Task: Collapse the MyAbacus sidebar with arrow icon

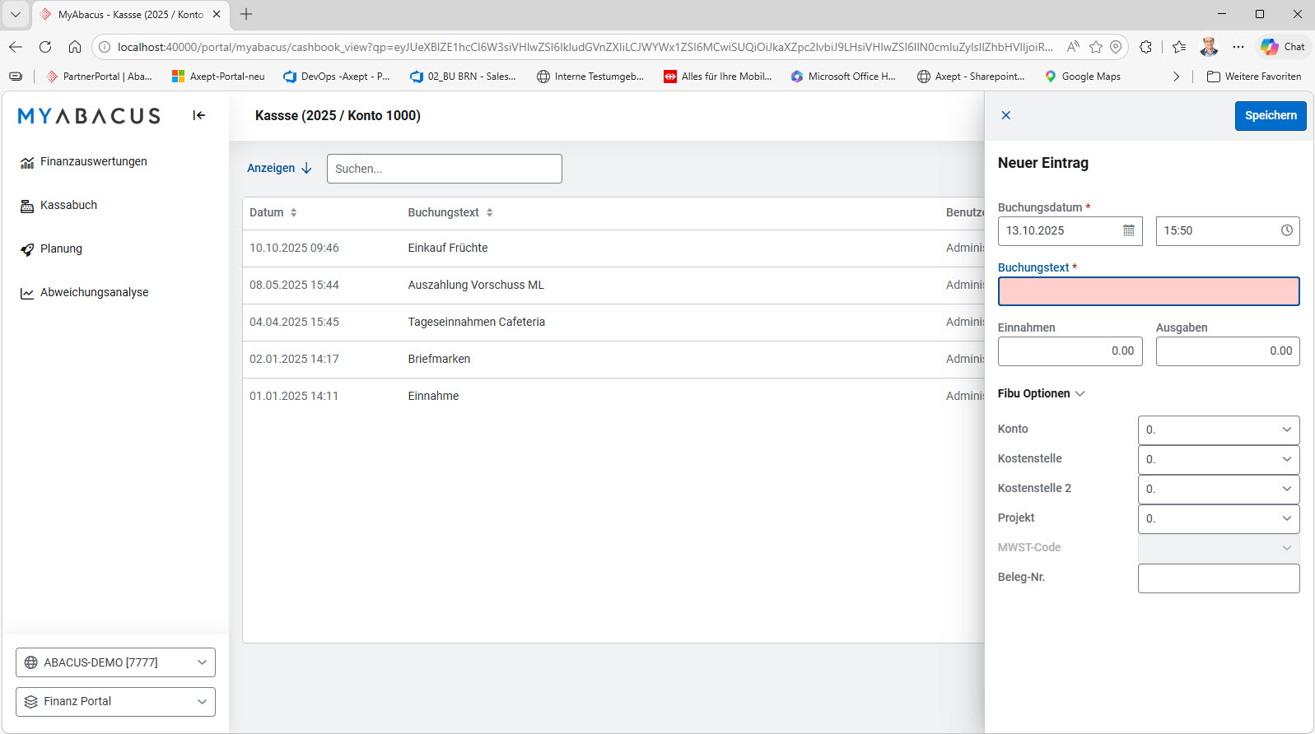Action: [198, 115]
